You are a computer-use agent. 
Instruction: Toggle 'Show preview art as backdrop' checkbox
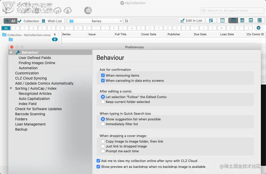pyautogui.click(x=98, y=167)
